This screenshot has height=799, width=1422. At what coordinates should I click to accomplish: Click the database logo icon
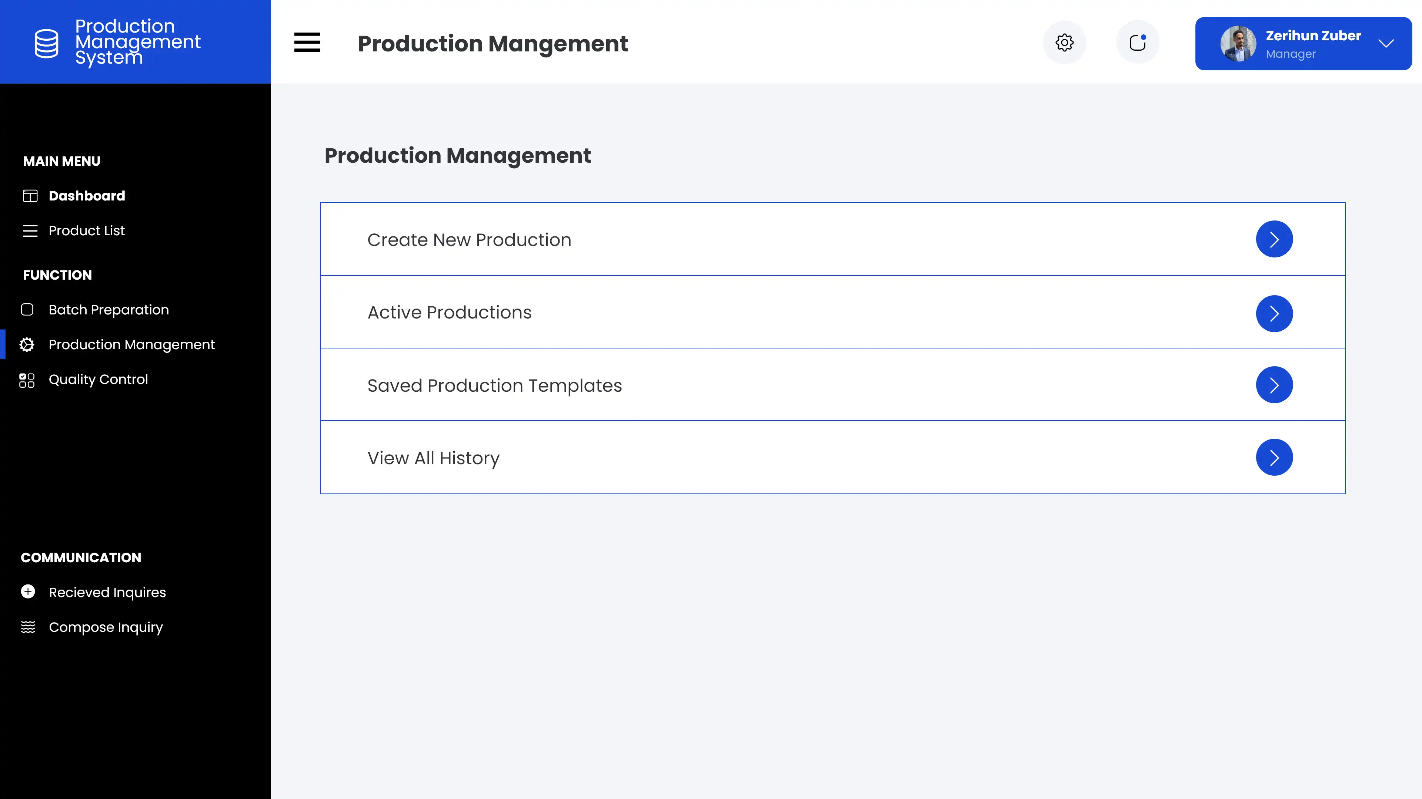coord(46,43)
